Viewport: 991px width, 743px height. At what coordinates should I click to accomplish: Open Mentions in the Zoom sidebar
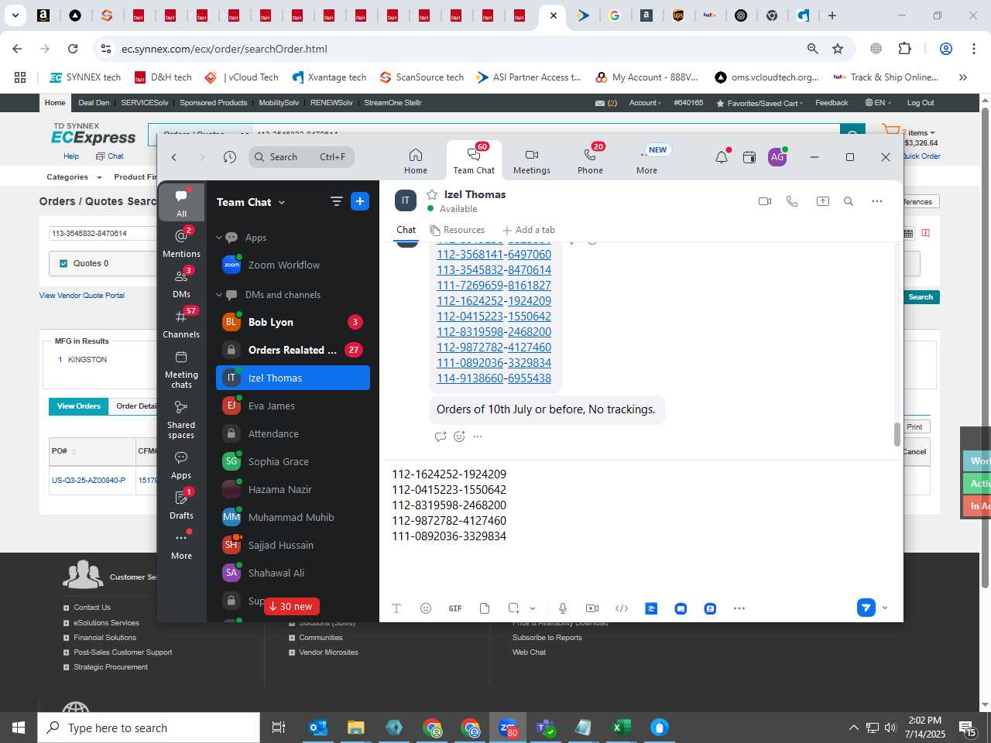point(181,243)
